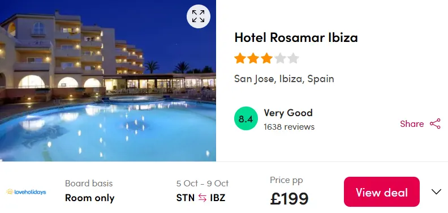Click the loveholidays provider logo
This screenshot has height=213, width=448.
[x=26, y=192]
